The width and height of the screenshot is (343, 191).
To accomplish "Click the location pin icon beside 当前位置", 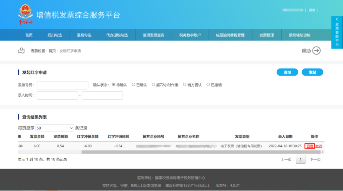I will [x=21, y=51].
